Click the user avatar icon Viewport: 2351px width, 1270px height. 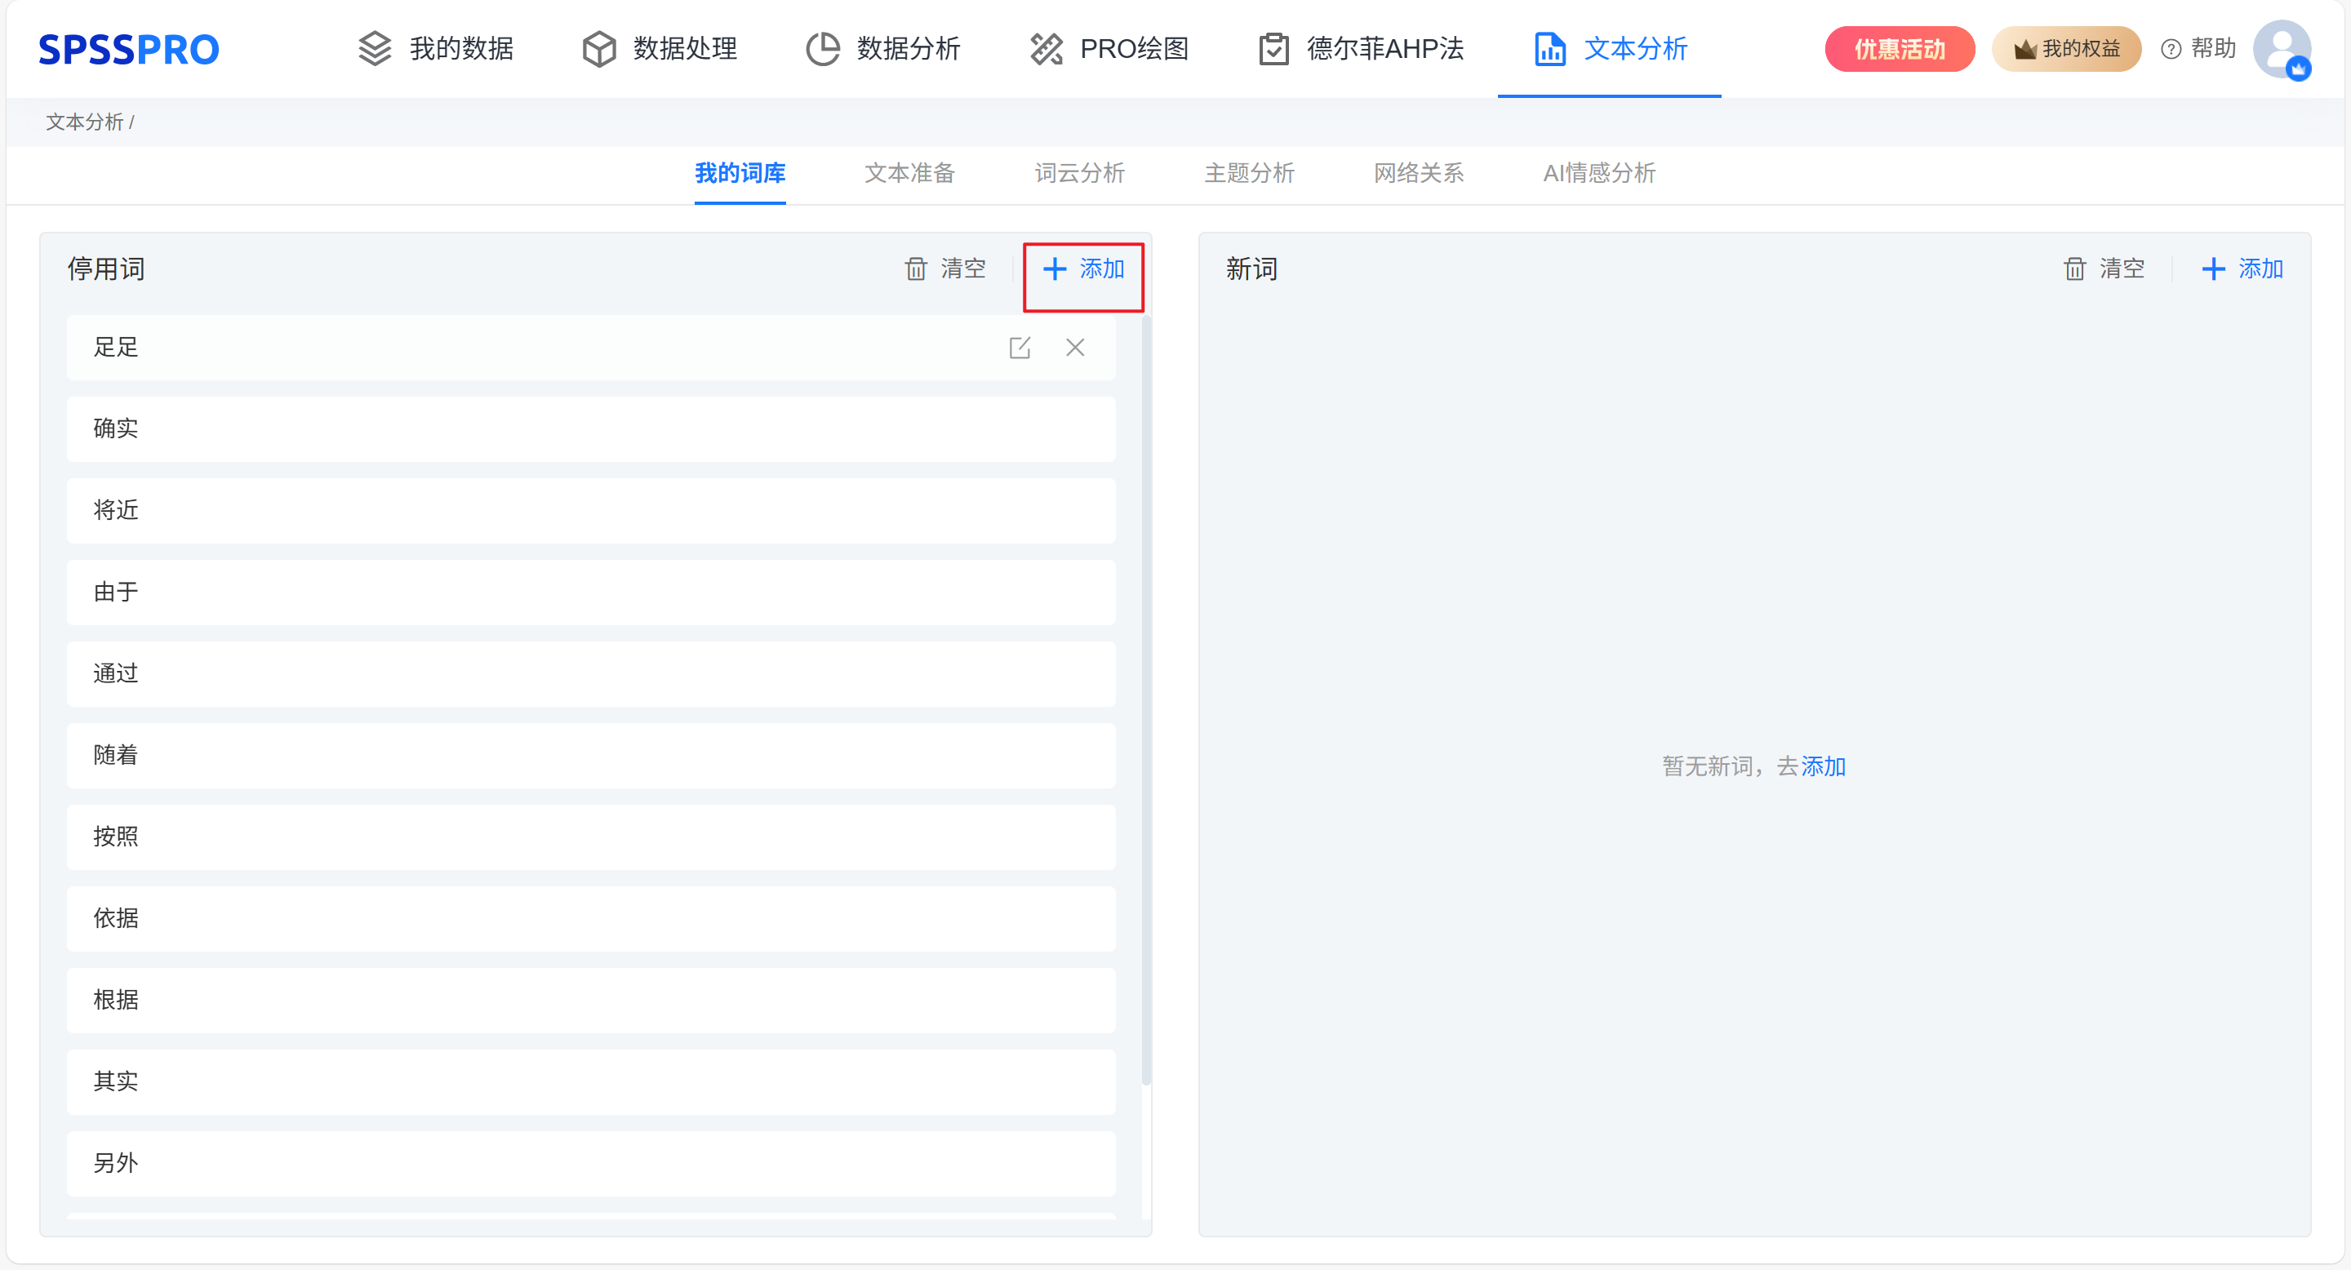(x=2281, y=48)
